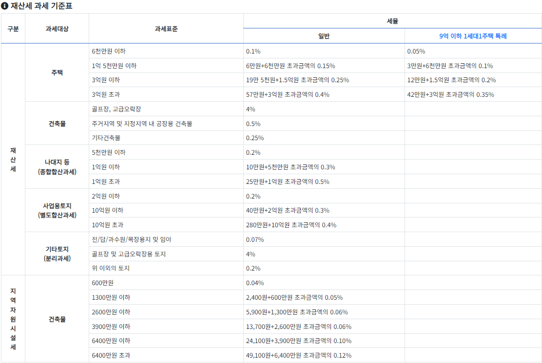Click 57만원+3억원 초과금액의 0.4% cell
The height and width of the screenshot is (363, 542).
point(324,94)
